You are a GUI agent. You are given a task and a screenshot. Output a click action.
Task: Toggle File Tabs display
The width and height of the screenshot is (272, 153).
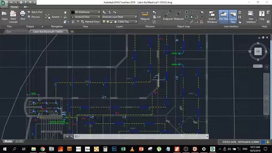tap(224, 17)
